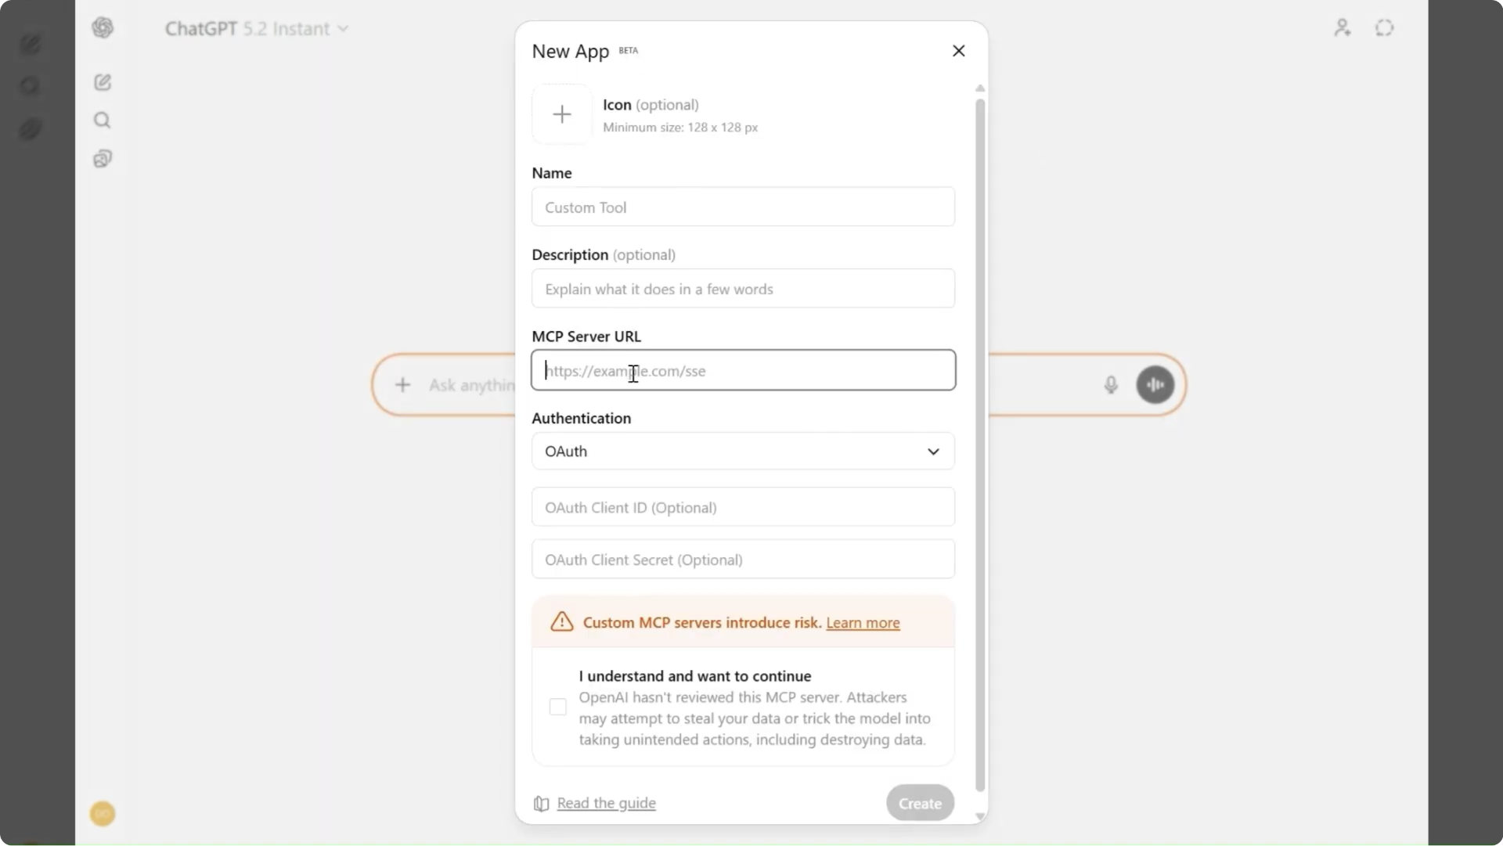Open the image library icon in the sidebar

pos(103,158)
